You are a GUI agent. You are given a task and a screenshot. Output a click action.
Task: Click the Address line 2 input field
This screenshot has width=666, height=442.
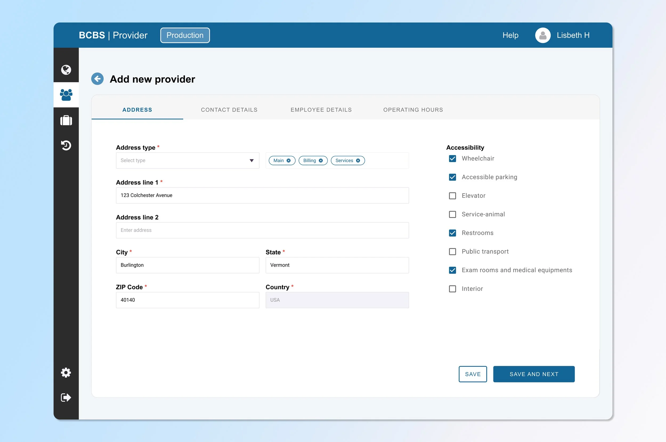tap(262, 230)
